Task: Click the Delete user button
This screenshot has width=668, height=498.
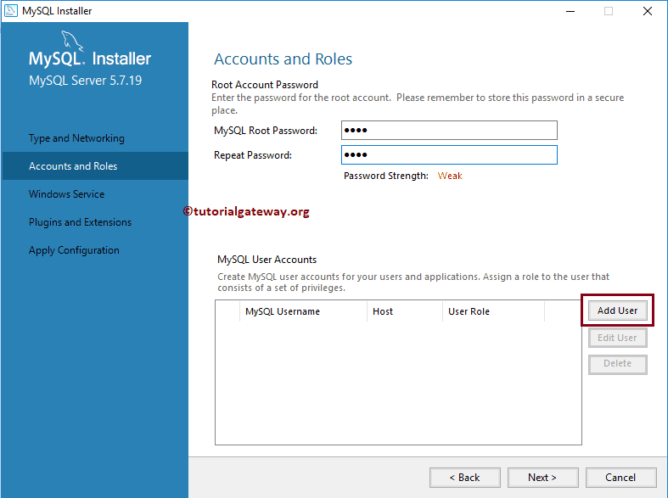Action: pyautogui.click(x=617, y=364)
